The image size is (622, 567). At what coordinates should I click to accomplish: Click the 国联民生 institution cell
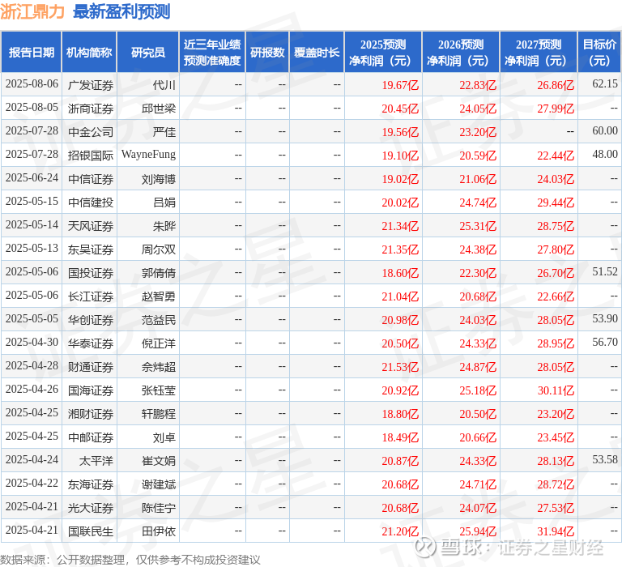click(91, 531)
